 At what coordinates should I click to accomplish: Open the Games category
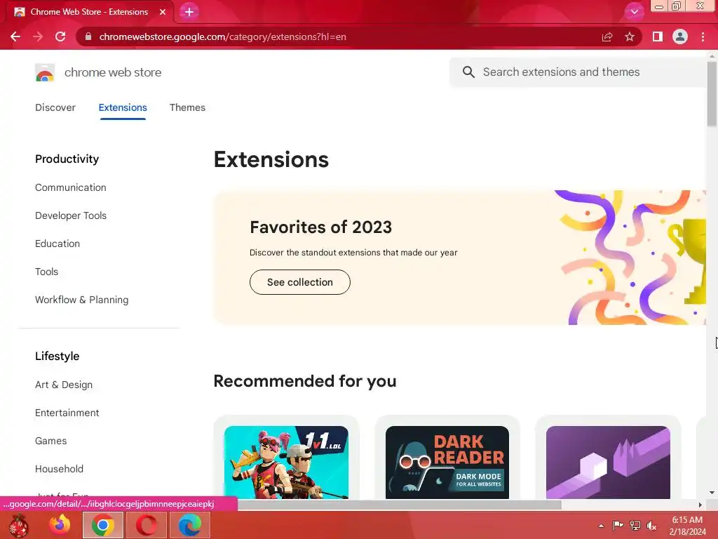coord(50,441)
